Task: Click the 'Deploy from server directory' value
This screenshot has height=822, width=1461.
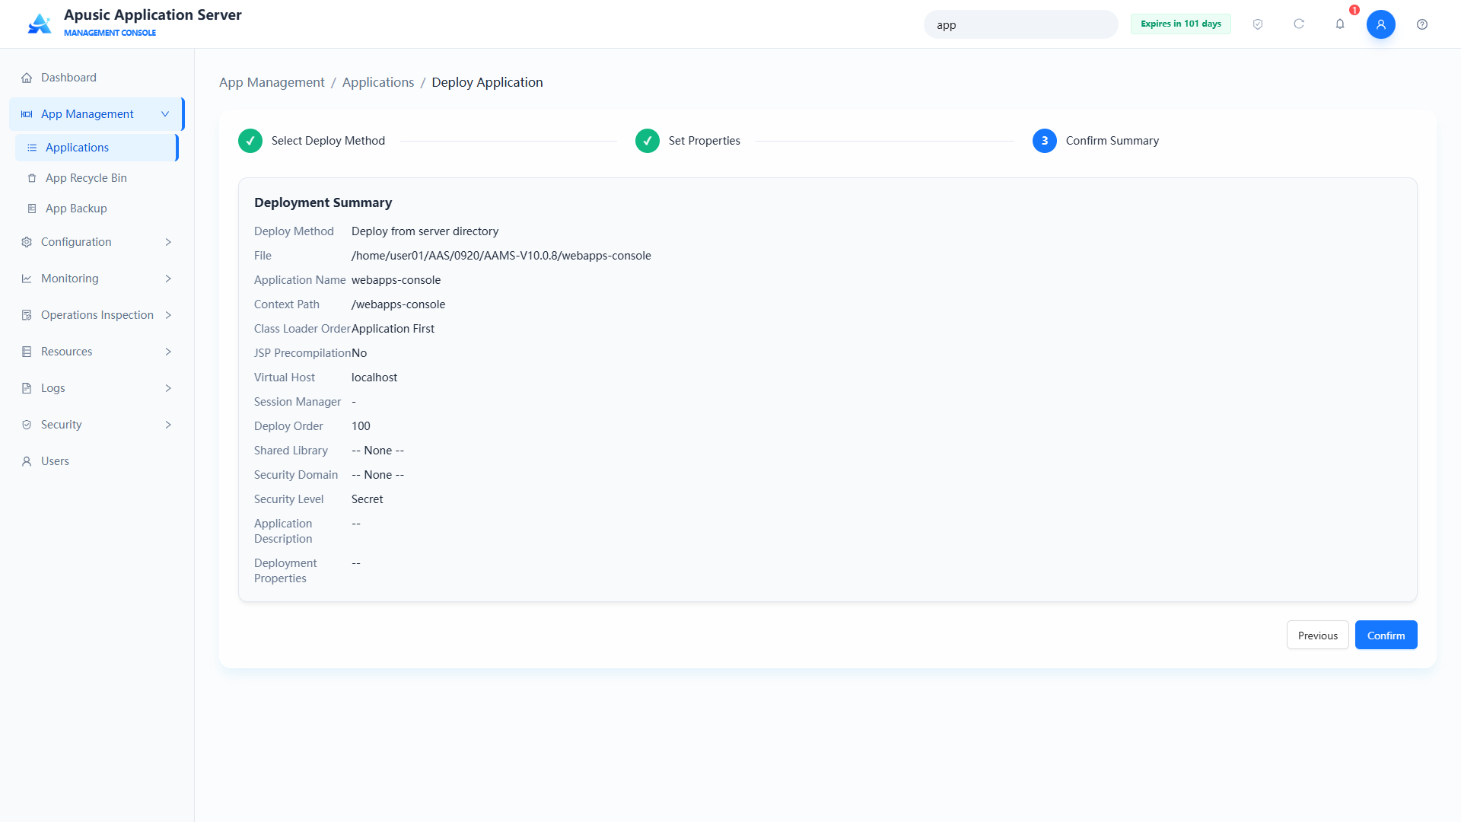Action: tap(425, 231)
